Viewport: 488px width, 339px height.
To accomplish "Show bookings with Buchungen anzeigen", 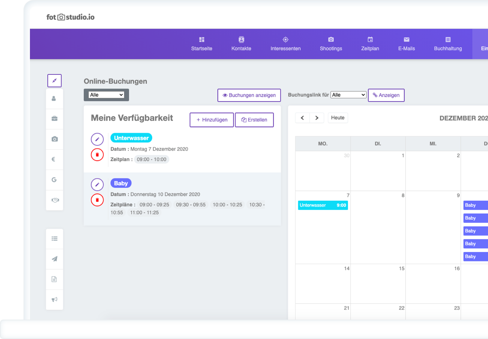I will point(249,95).
